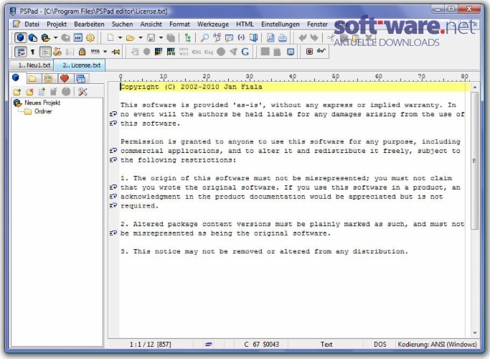This screenshot has width=490, height=359.
Task: Click the blue open book icon
Action: [x=254, y=38]
